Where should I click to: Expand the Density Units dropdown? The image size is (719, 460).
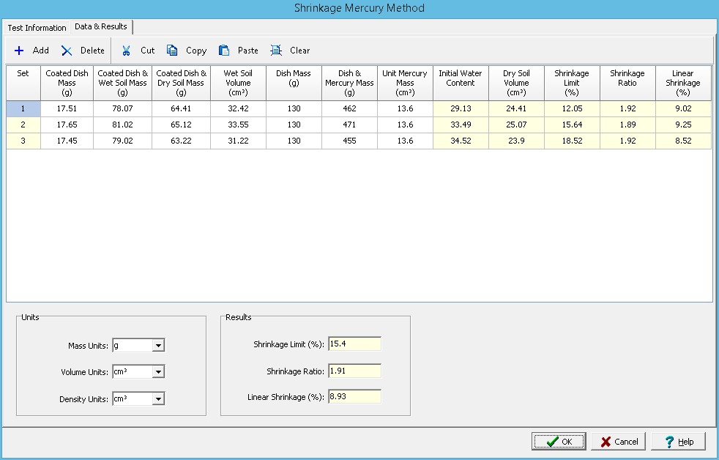point(159,399)
